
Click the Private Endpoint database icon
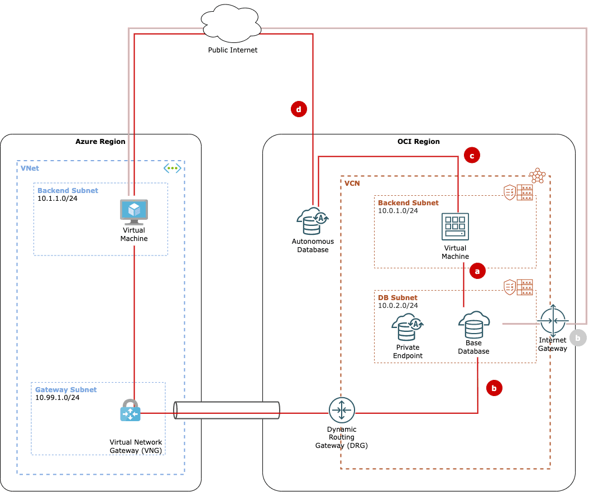(x=408, y=327)
